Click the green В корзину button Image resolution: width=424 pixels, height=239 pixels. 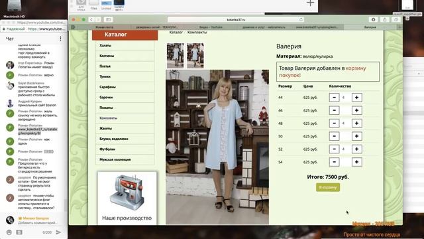pos(328,187)
